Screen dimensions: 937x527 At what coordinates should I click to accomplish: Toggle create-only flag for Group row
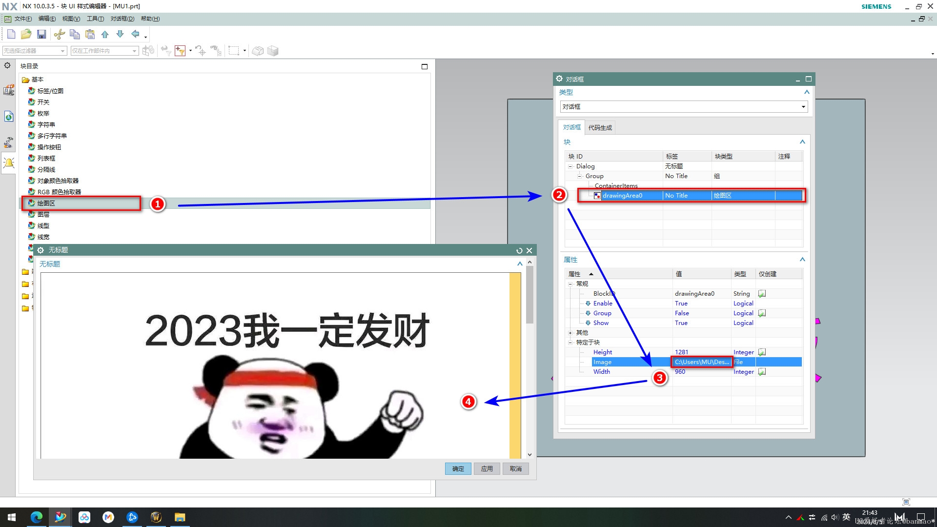click(762, 313)
